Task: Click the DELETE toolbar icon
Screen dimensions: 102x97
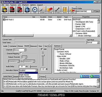Action: (12, 10)
